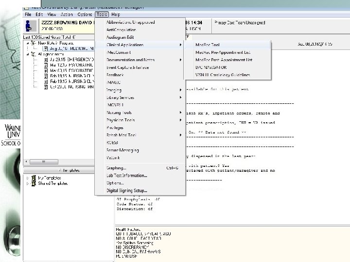Click the My Templates folder icon
The height and width of the screenshot is (262, 350).
34,178
